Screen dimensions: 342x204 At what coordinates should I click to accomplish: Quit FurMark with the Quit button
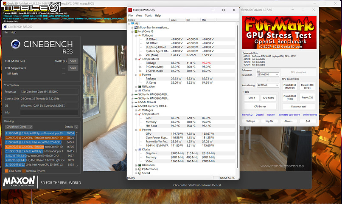coord(308,121)
